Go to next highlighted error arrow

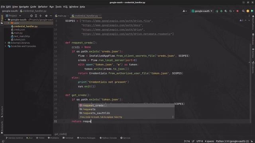(249, 20)
